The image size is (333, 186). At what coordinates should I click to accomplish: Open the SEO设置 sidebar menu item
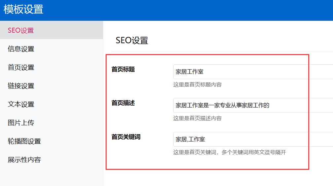(x=21, y=31)
